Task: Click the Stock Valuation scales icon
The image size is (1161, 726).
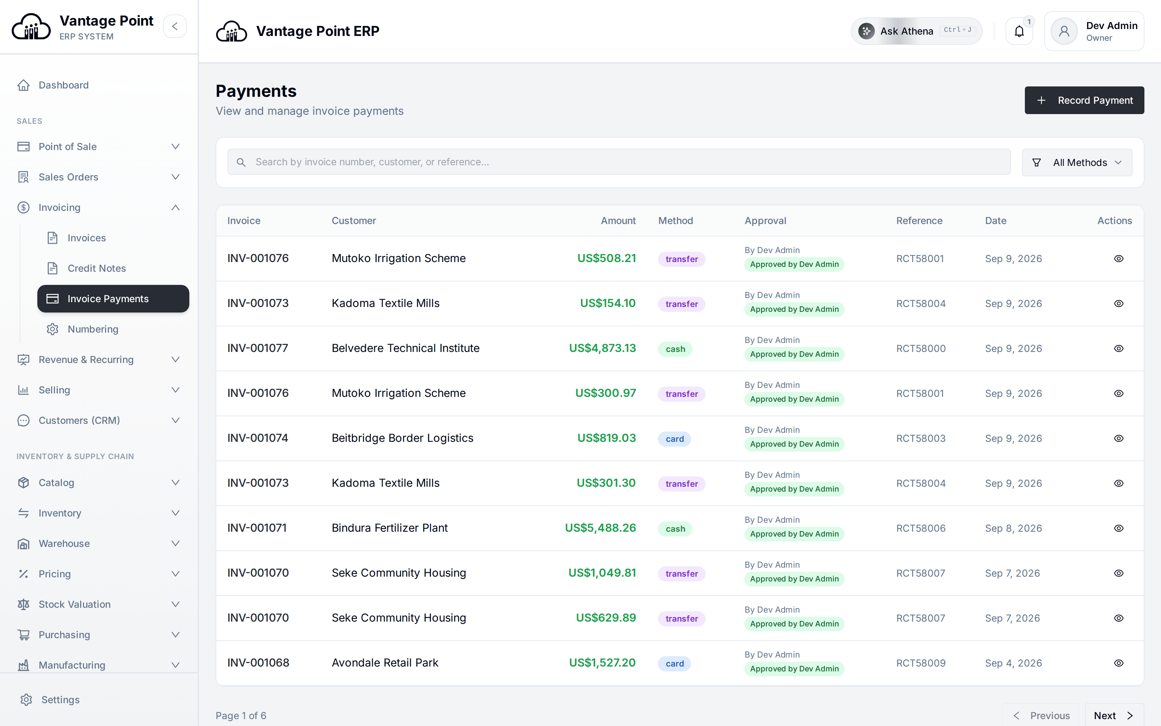Action: pos(23,604)
